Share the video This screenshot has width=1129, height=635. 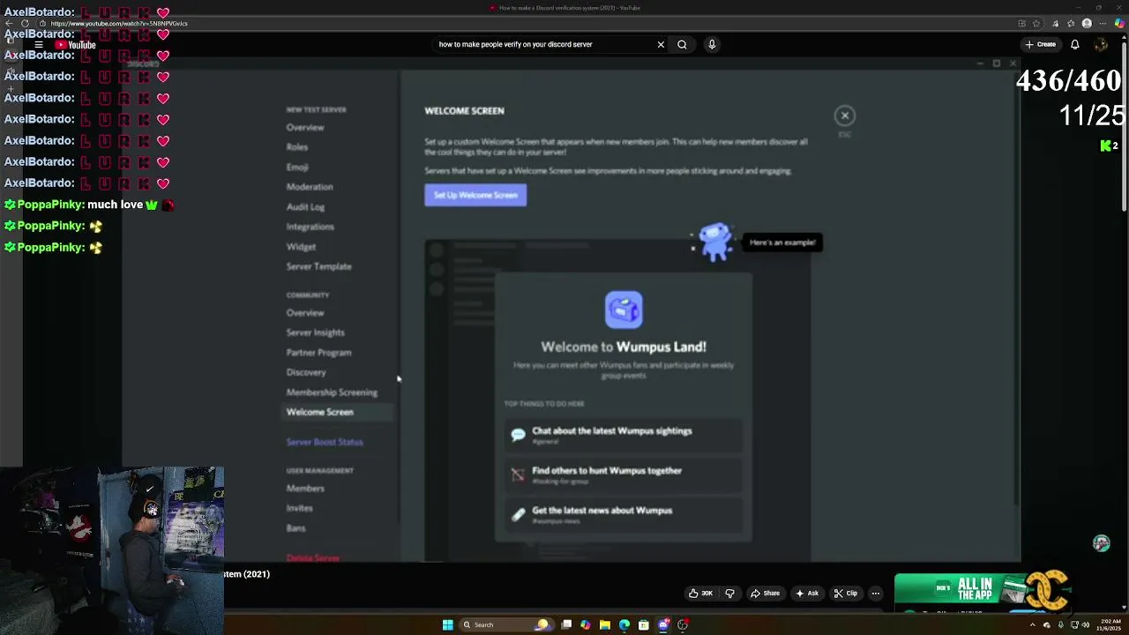[765, 594]
